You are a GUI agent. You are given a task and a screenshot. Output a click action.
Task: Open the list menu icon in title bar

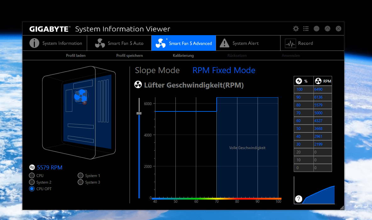[x=306, y=29]
